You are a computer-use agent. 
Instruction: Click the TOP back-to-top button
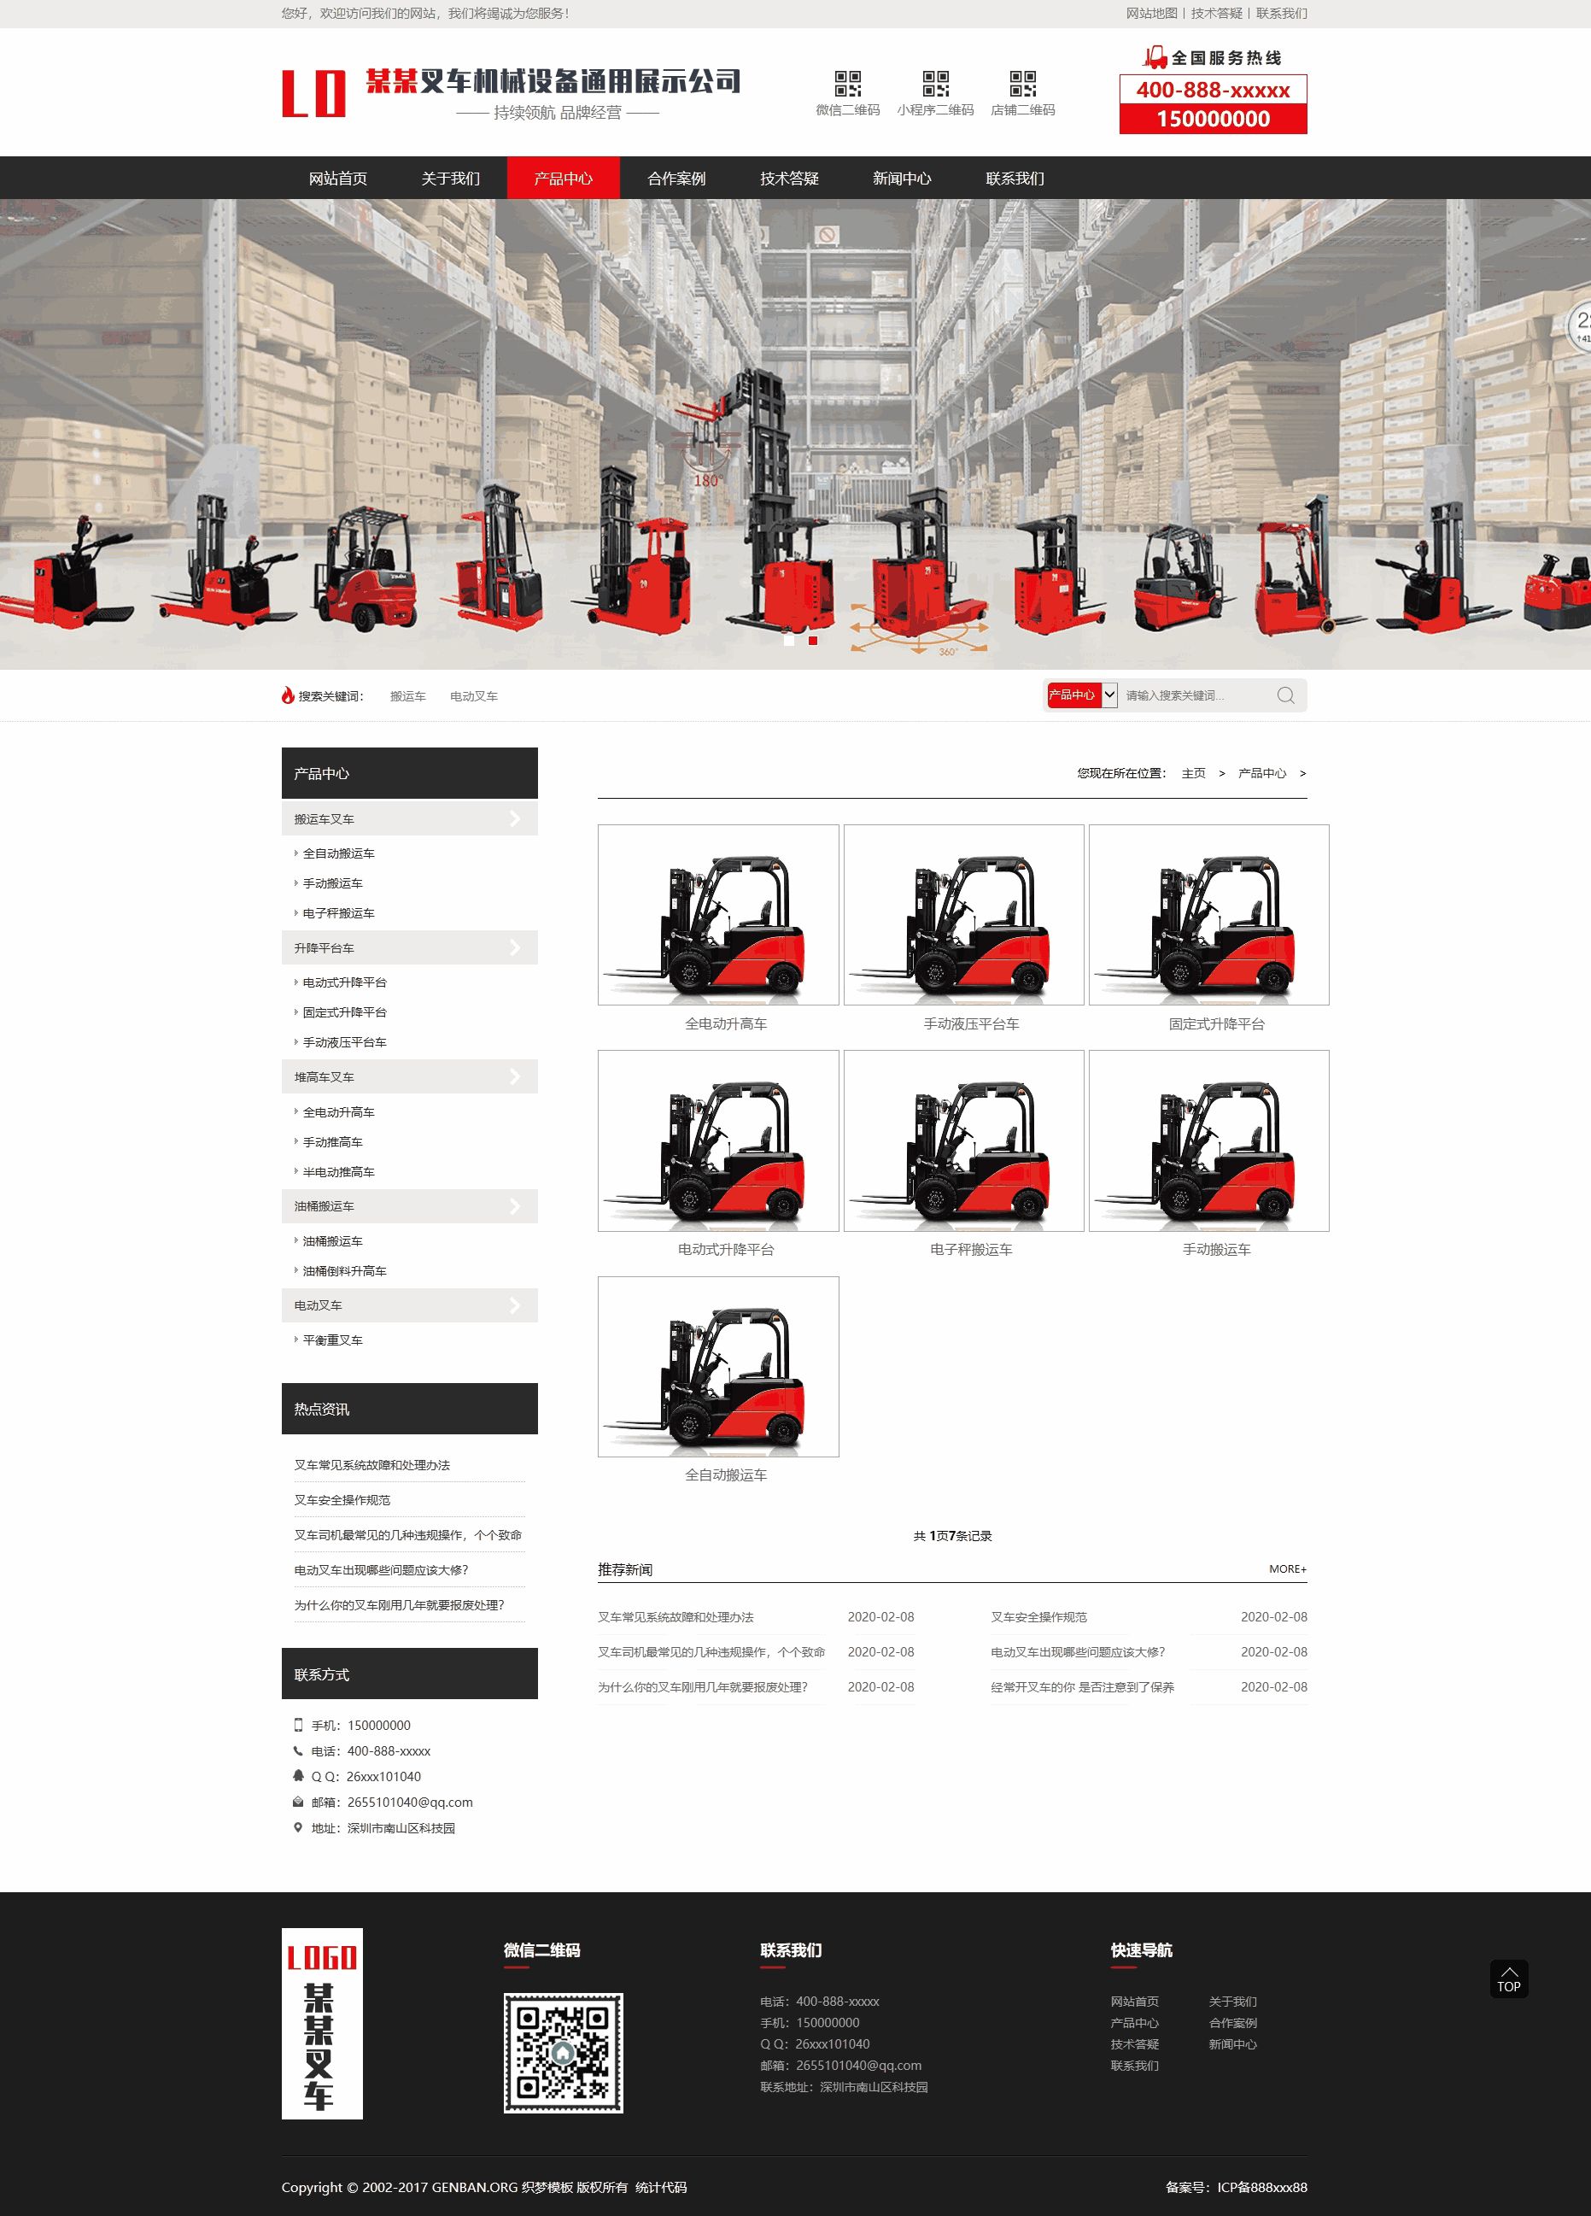(x=1508, y=1979)
